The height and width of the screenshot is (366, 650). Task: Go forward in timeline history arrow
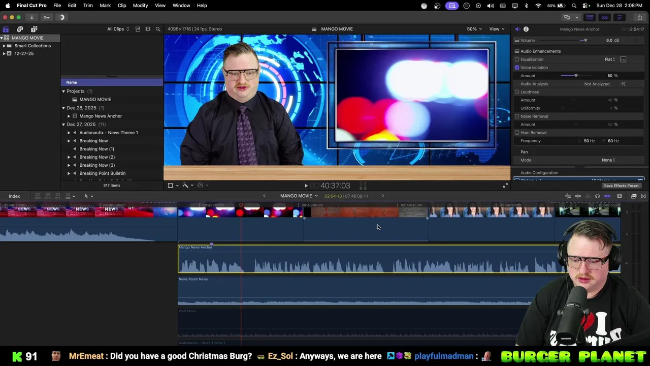click(383, 196)
